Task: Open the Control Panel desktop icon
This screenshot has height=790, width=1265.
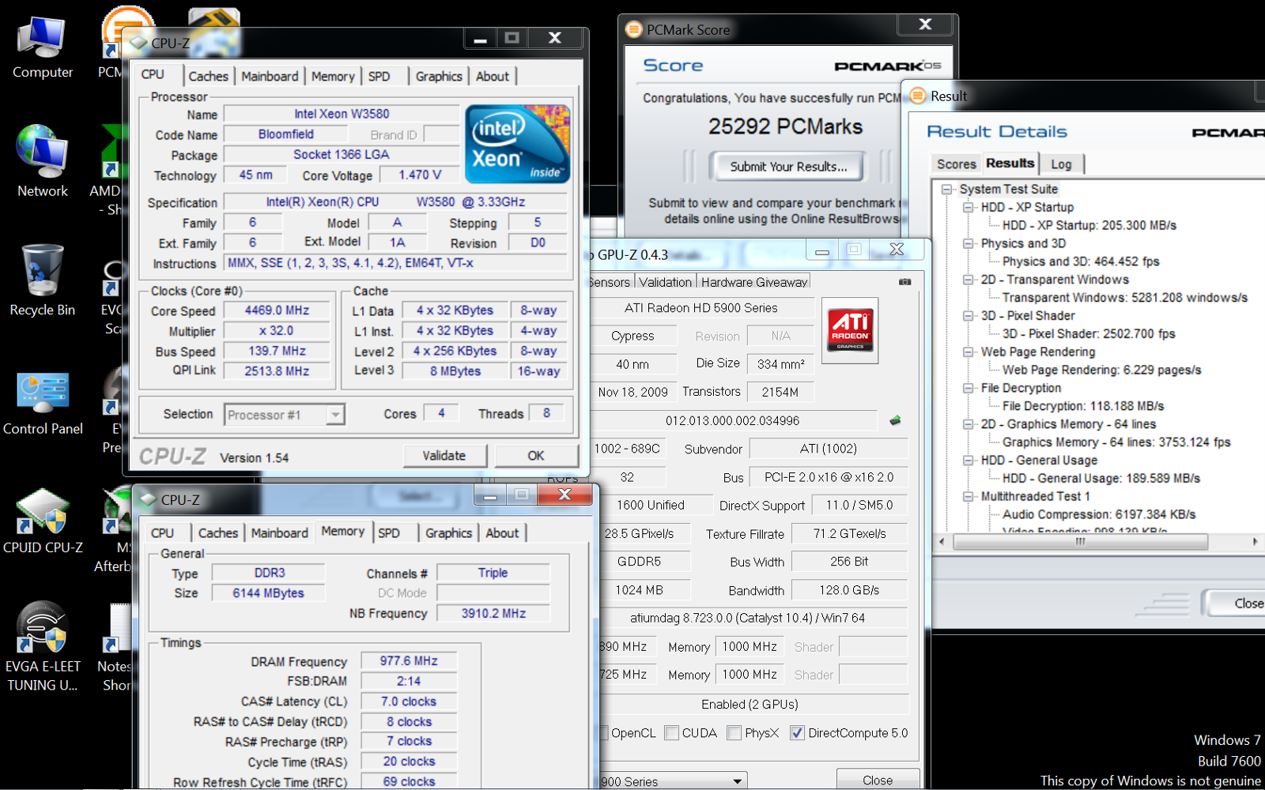Action: (43, 403)
